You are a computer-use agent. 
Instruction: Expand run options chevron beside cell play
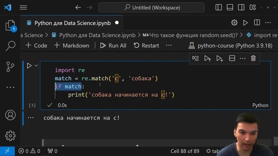coord(36,65)
